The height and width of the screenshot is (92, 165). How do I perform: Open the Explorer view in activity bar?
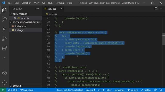point(4,10)
